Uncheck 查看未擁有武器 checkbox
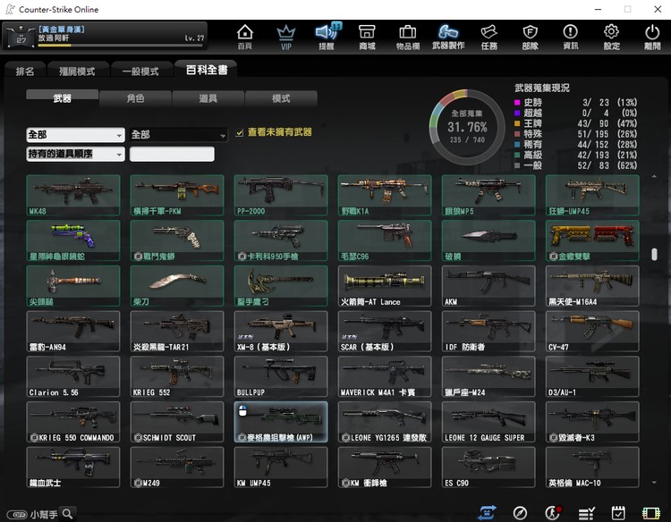671x522 pixels. point(239,132)
